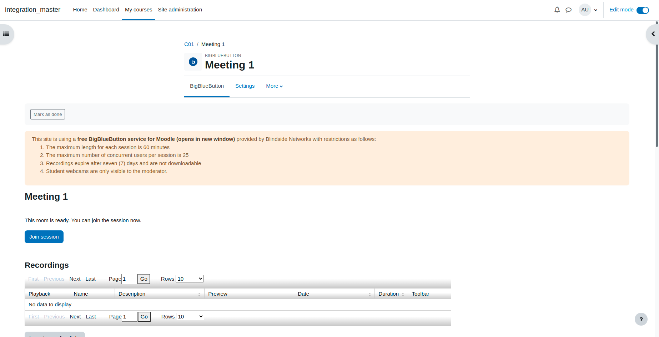The height and width of the screenshot is (337, 659).
Task: Sort recordings by Duration column arrows
Action: 403,294
